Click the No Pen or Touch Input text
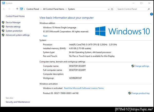The height and width of the screenshot is (112, 154). pyautogui.click(x=92, y=56)
